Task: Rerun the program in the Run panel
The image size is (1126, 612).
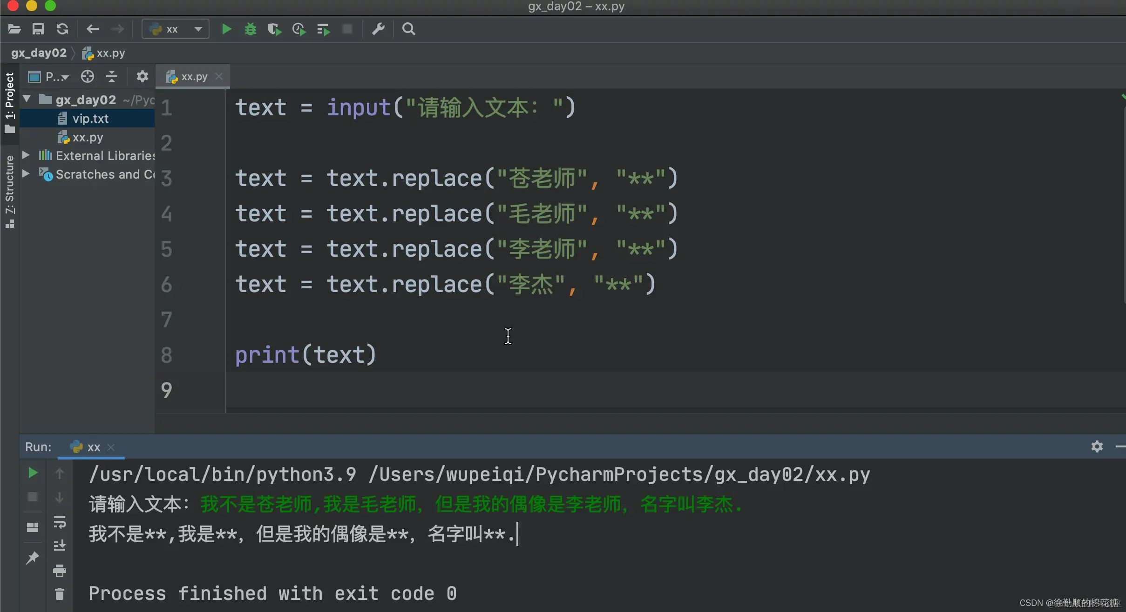Action: (x=33, y=473)
